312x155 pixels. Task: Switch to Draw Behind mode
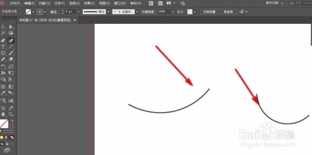[x=7, y=143]
